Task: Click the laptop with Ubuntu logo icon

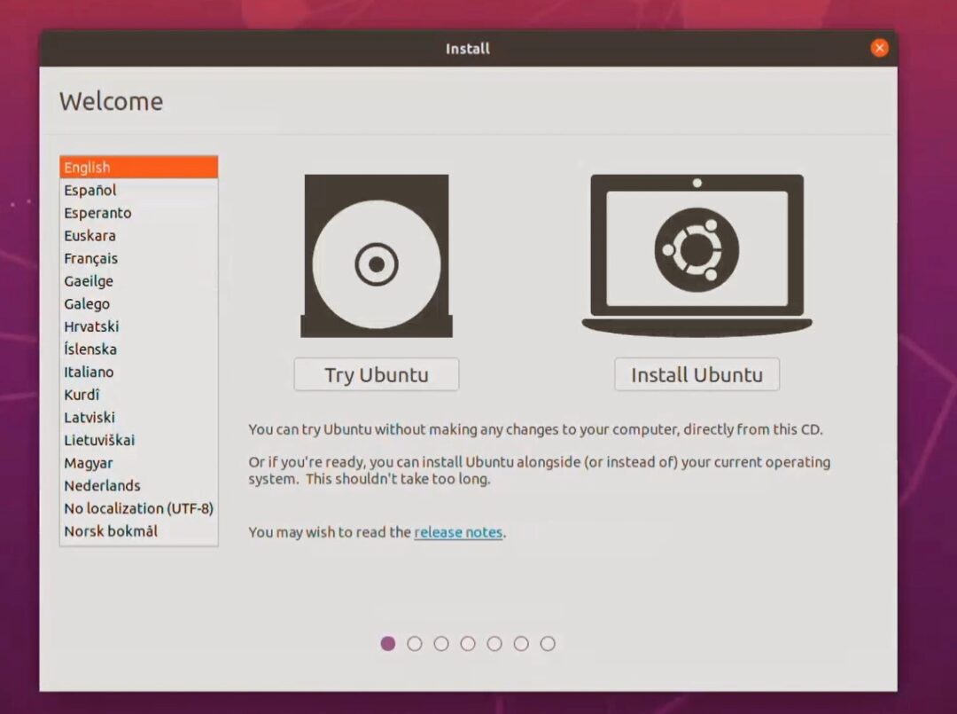Action: [697, 255]
